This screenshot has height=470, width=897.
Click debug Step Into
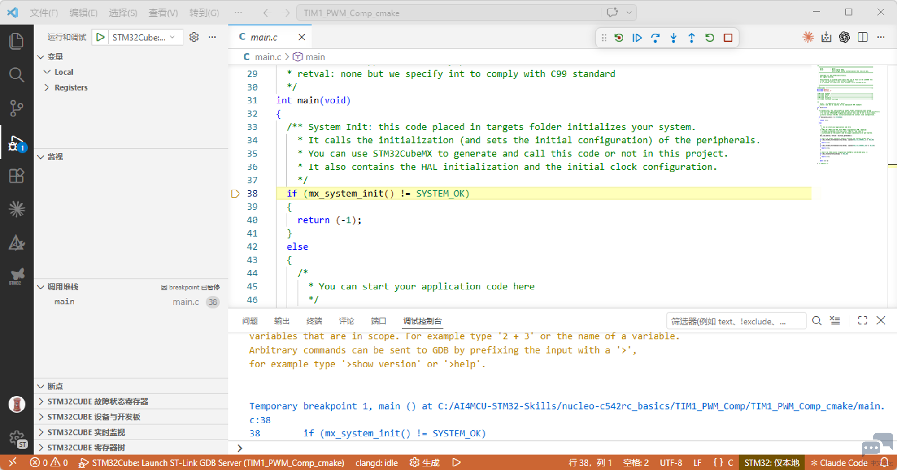point(673,38)
